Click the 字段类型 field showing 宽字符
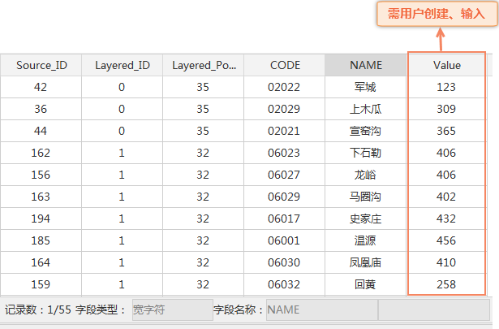 (x=171, y=310)
